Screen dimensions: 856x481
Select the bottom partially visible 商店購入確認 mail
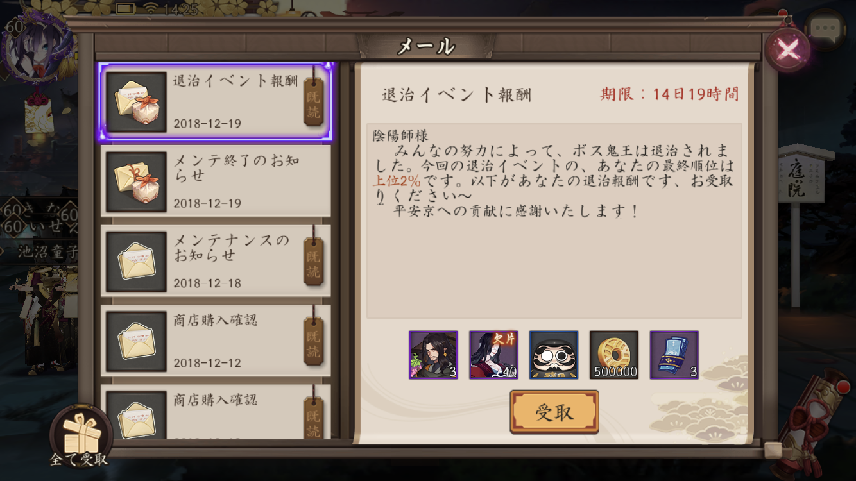pos(216,411)
